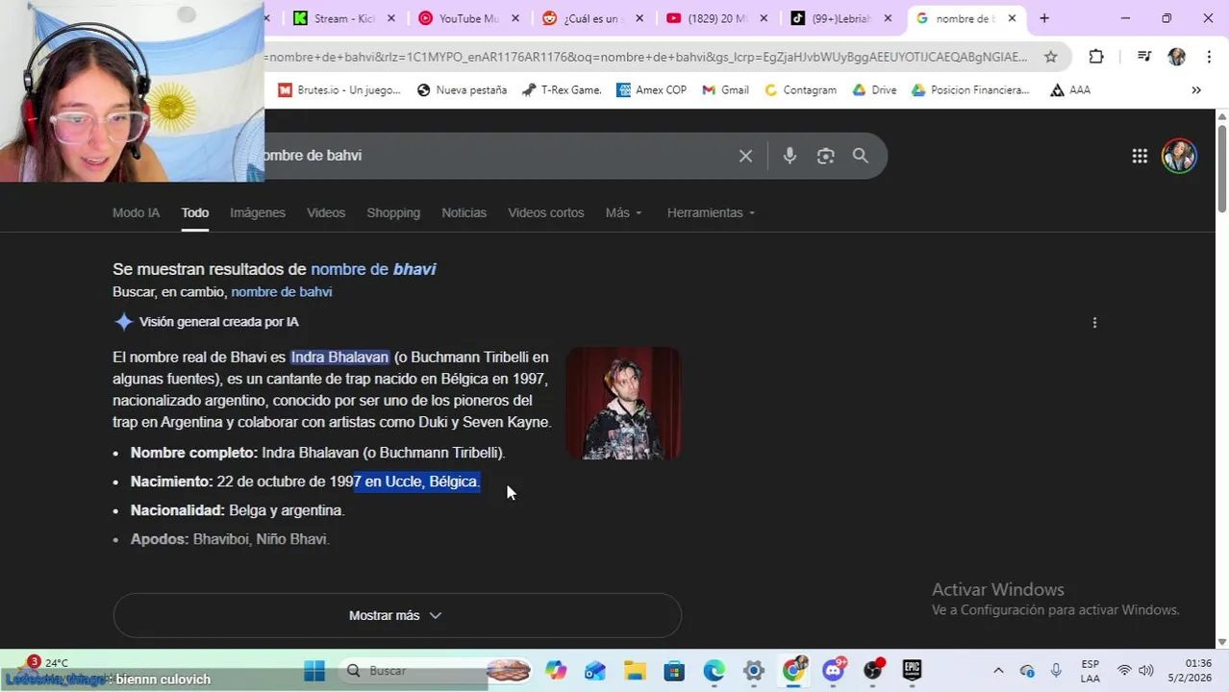
Task: Open Discord from the taskbar
Action: 833,670
